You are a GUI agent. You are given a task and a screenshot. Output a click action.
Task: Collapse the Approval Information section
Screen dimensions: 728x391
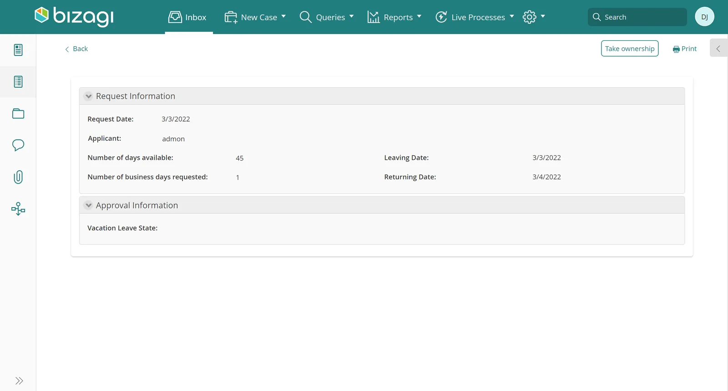[x=89, y=205]
